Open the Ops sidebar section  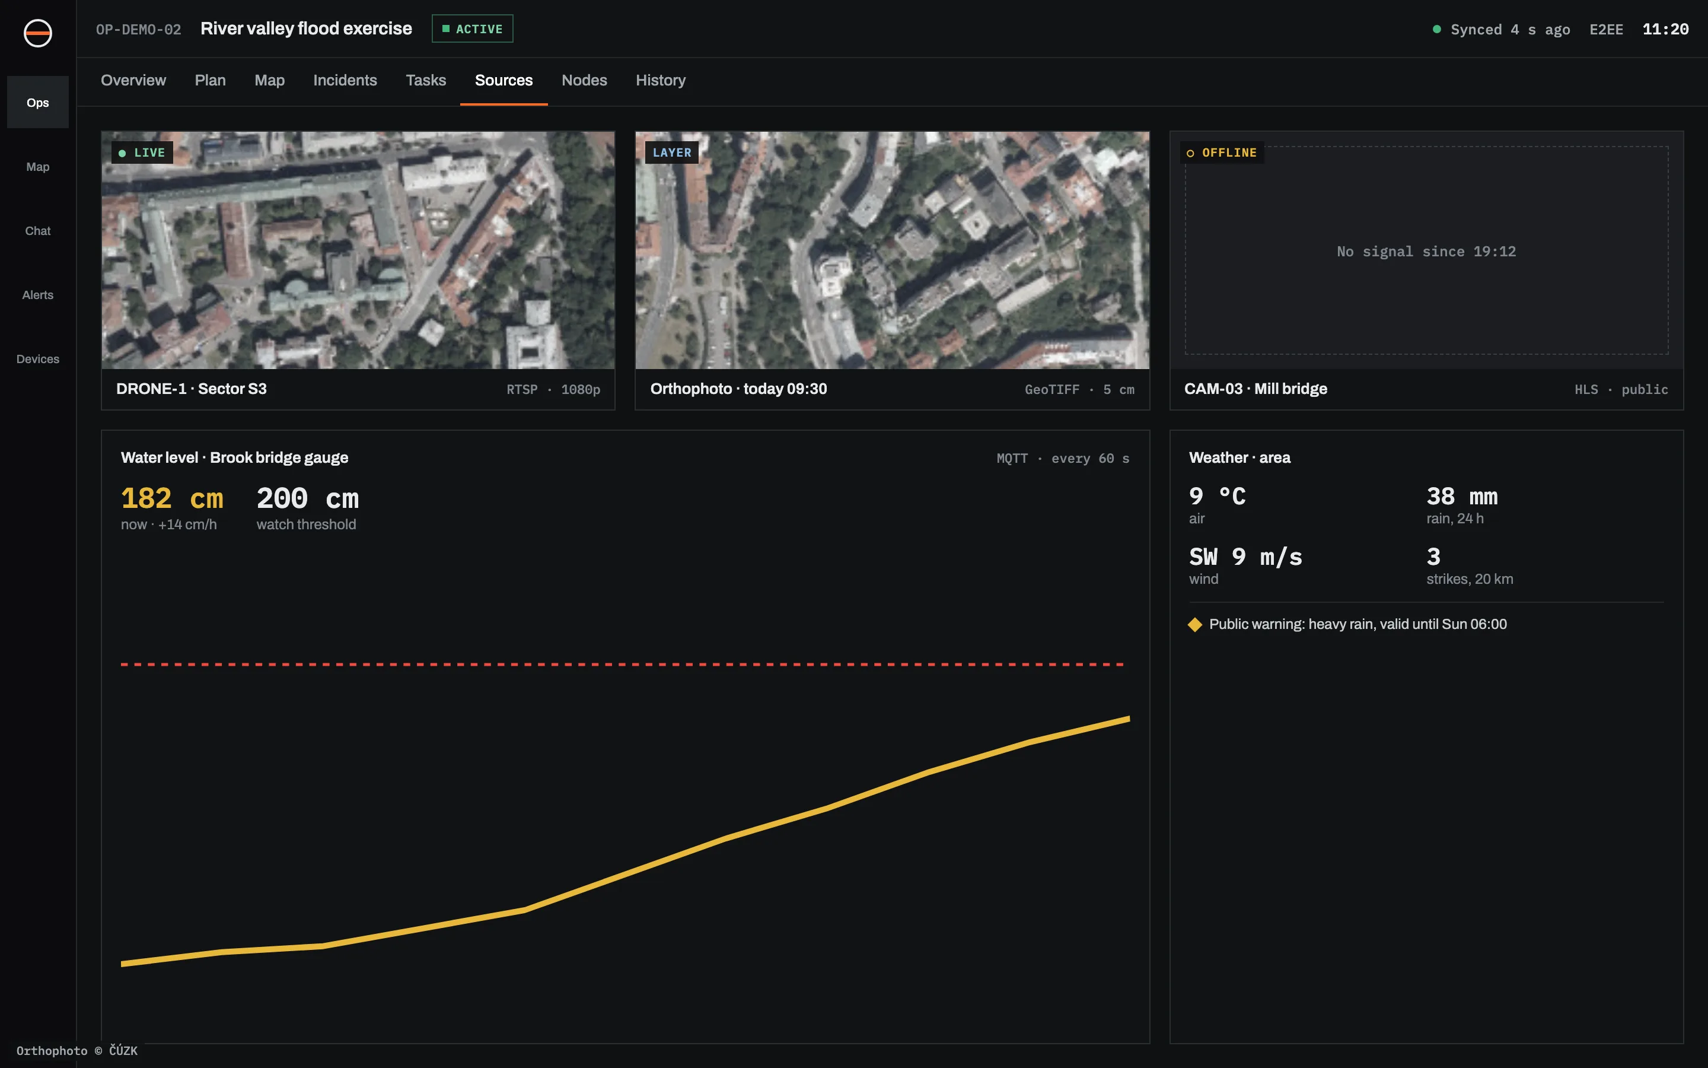[37, 103]
